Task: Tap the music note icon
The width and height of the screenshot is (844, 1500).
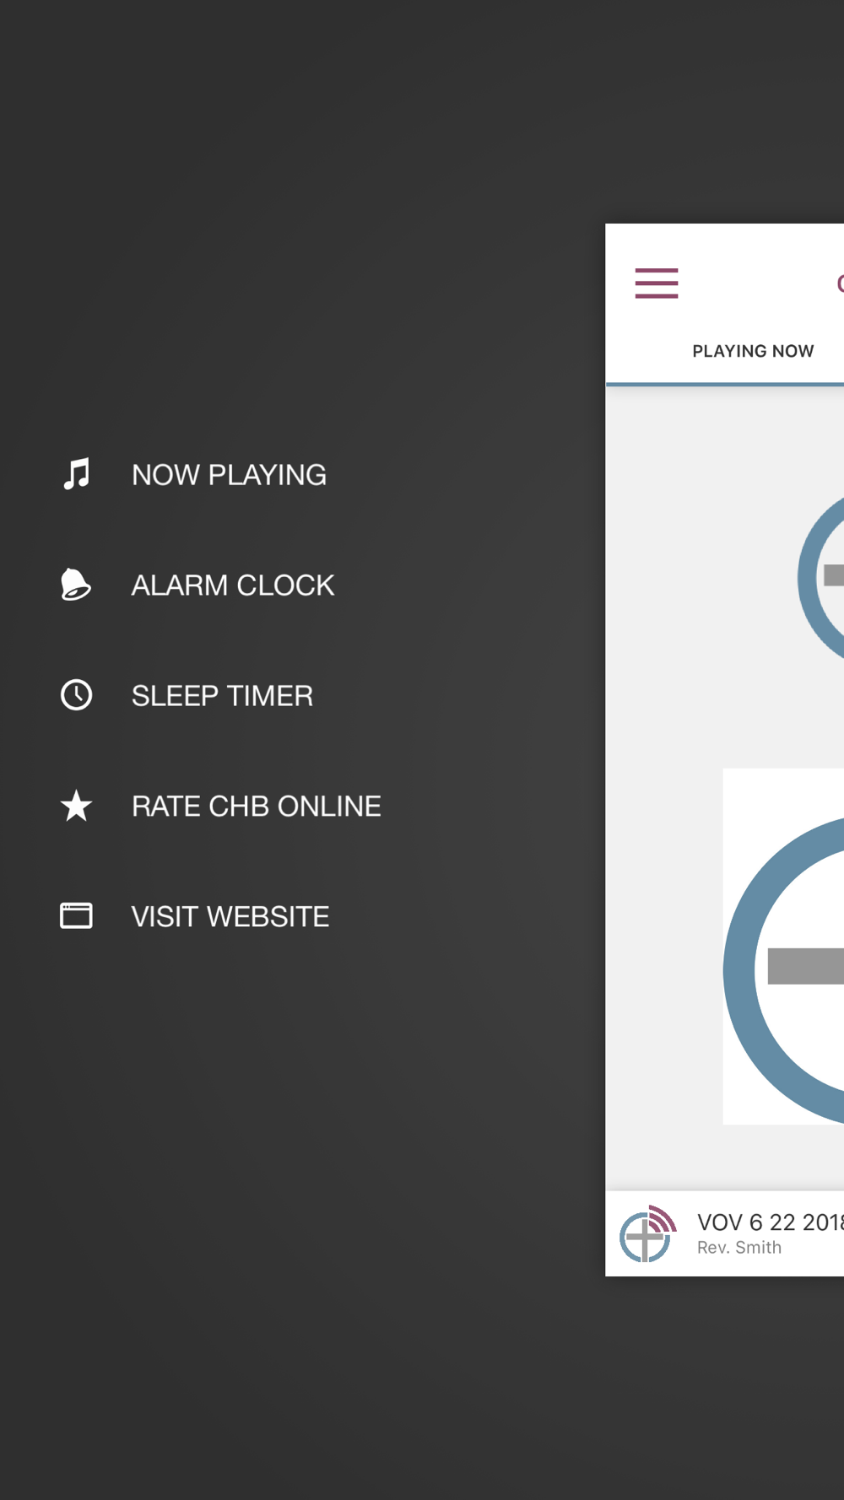Action: click(x=76, y=474)
